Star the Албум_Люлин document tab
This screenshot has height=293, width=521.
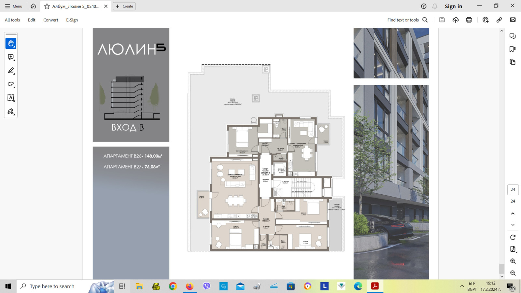tap(47, 6)
